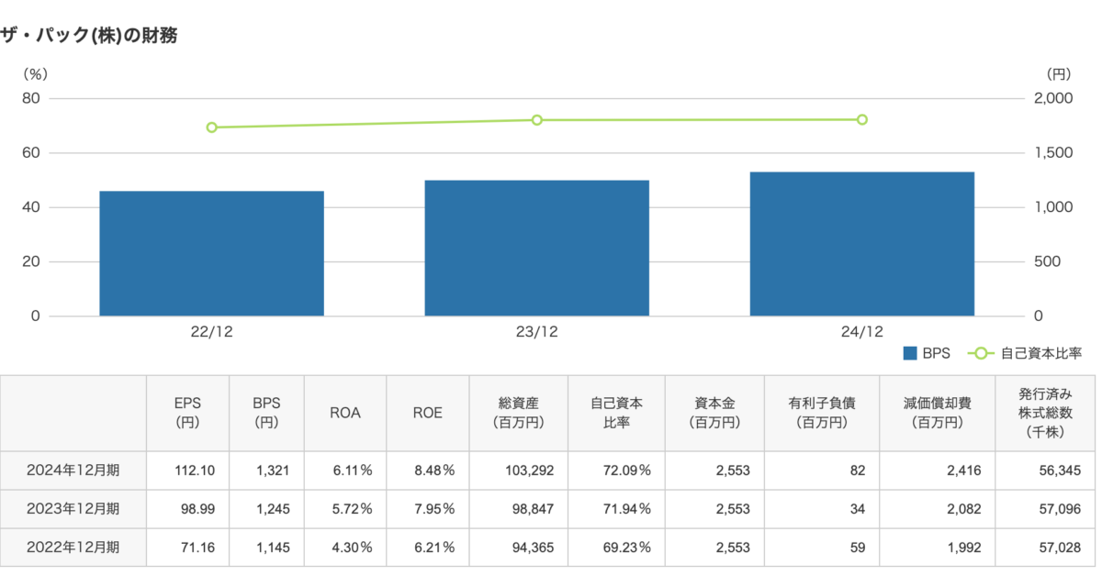
Task: Click the 自己資本比率 column header
Action: (x=616, y=413)
